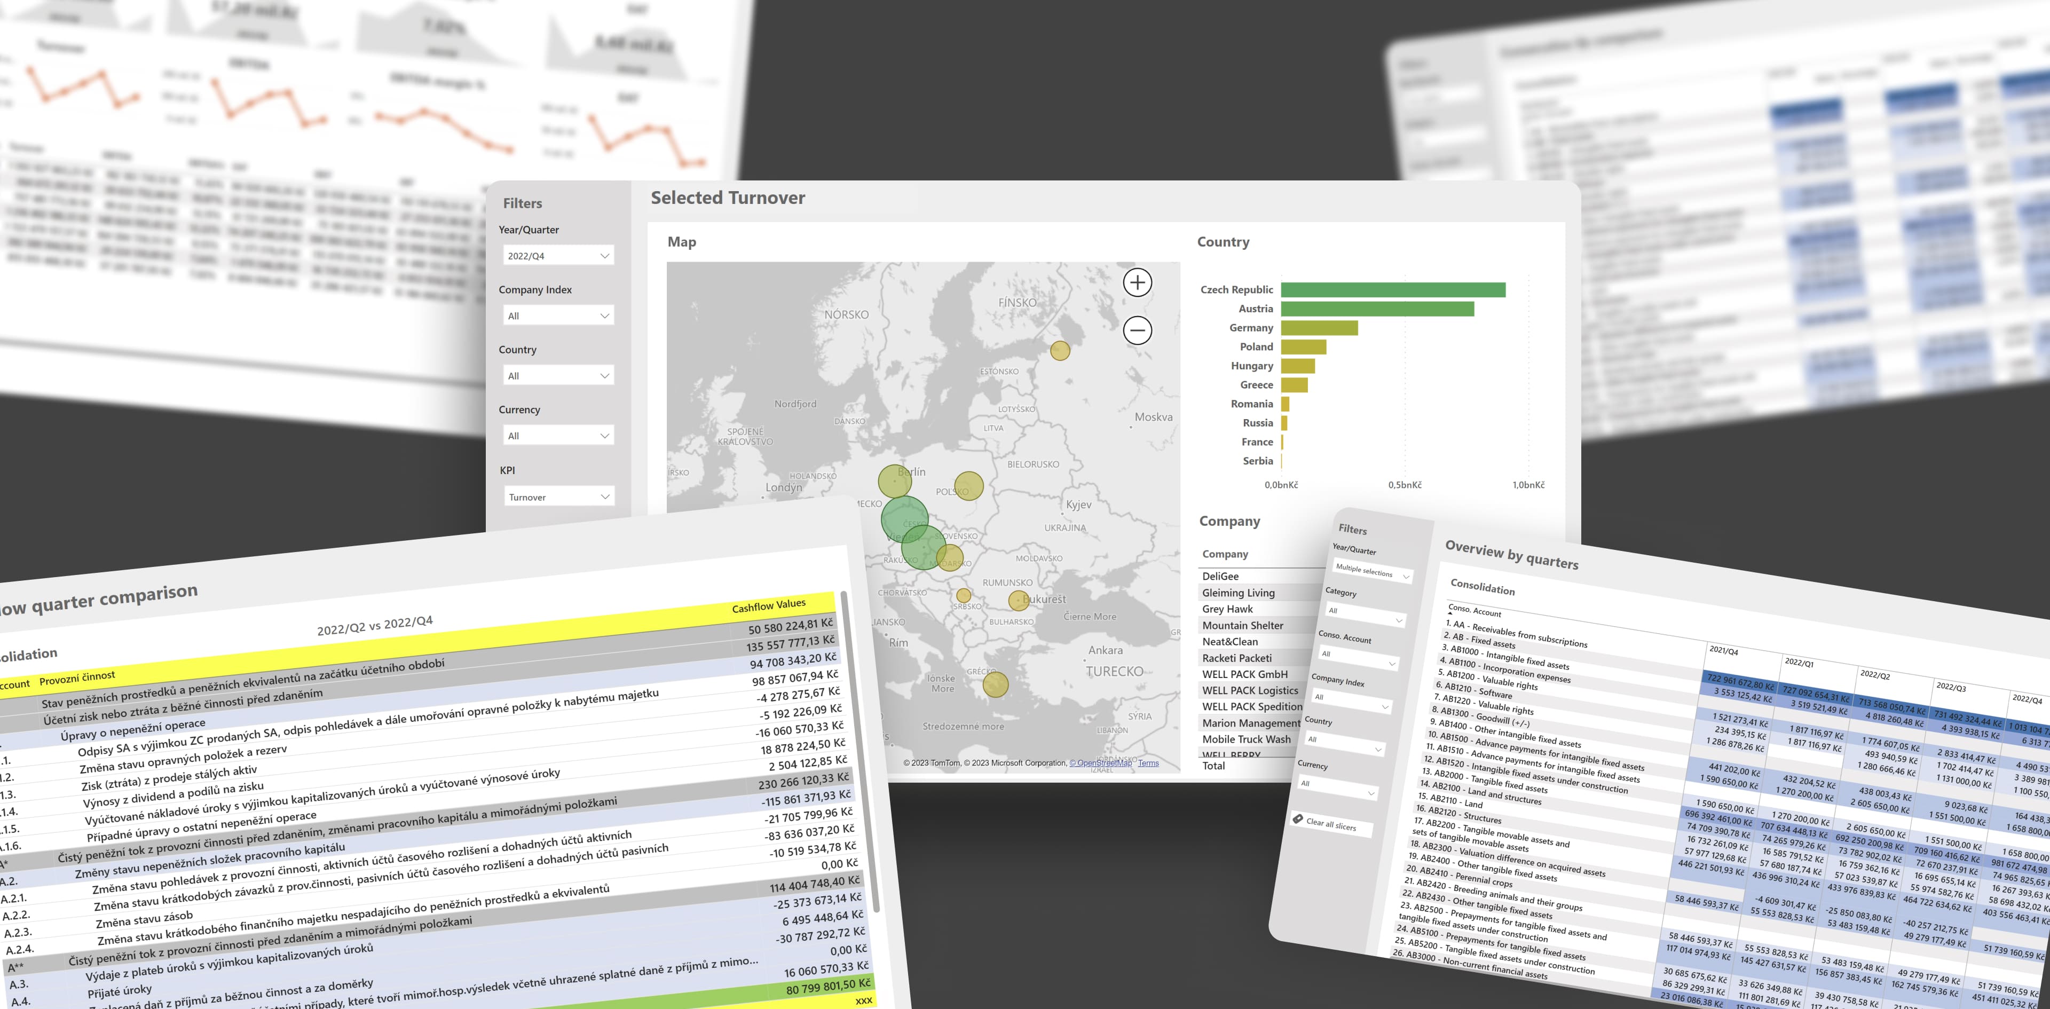Screen dimensions: 2050x1009
Task: Click the Company column header
Action: tap(1225, 554)
